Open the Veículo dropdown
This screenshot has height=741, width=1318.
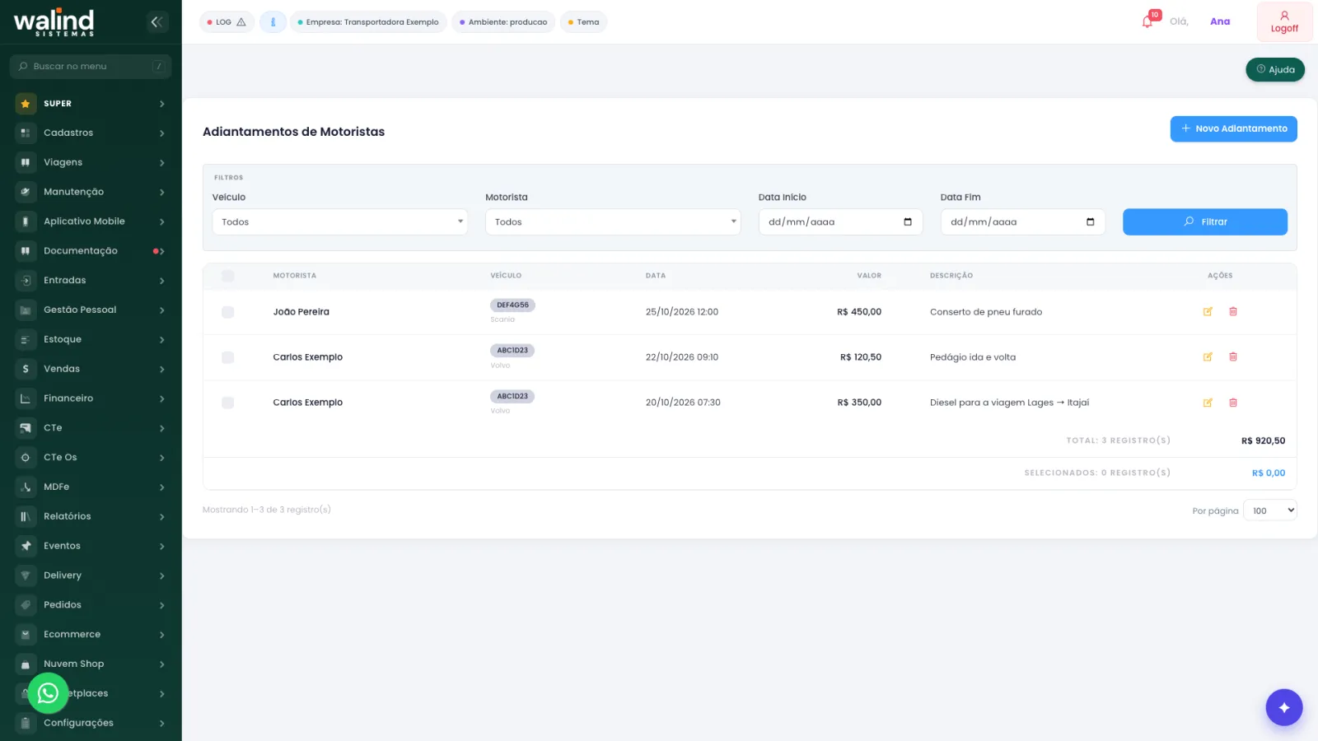[x=340, y=222]
